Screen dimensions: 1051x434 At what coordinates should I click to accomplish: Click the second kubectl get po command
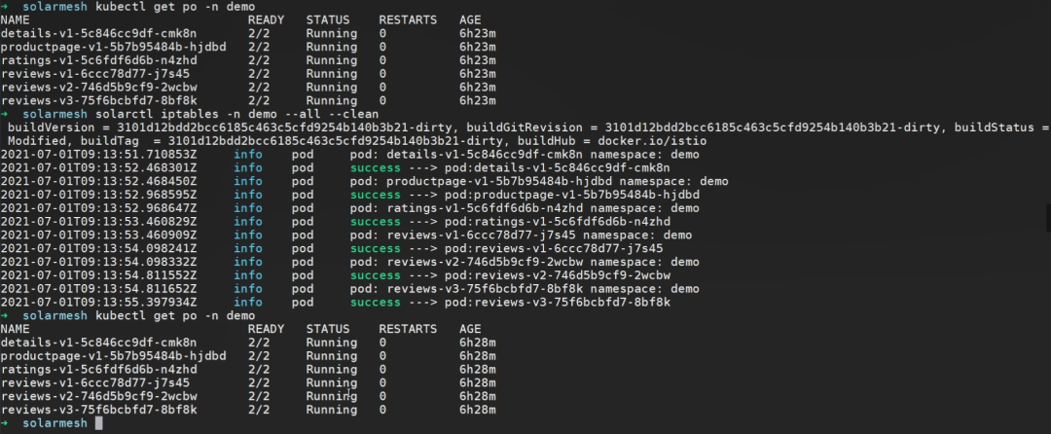[x=175, y=315]
